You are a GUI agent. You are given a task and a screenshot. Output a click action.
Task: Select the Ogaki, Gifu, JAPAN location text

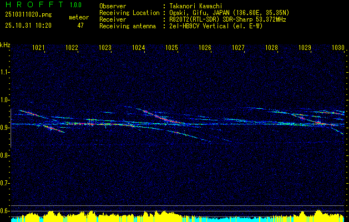tap(229, 13)
